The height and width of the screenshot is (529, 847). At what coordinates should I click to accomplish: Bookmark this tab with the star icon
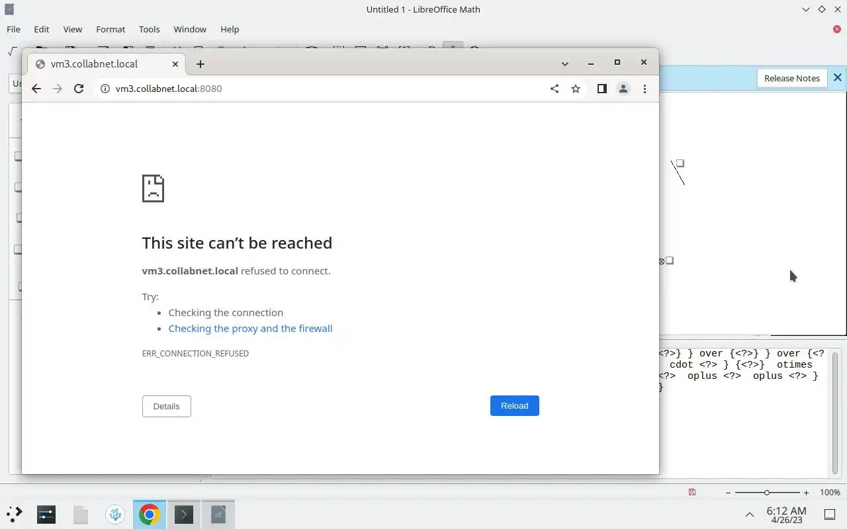[x=576, y=89]
